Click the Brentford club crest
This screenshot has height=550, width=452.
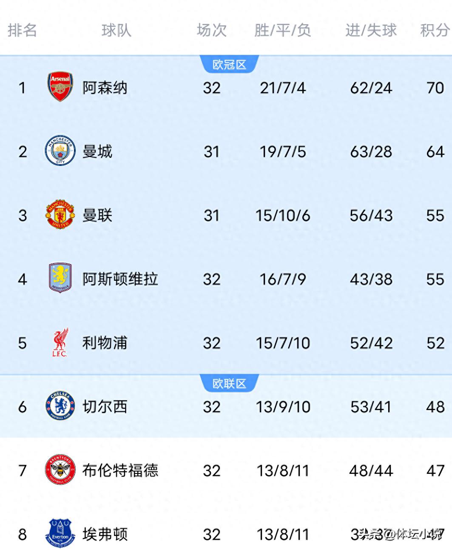[60, 470]
